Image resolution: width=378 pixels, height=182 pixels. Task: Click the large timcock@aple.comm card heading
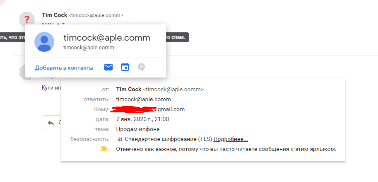(107, 38)
